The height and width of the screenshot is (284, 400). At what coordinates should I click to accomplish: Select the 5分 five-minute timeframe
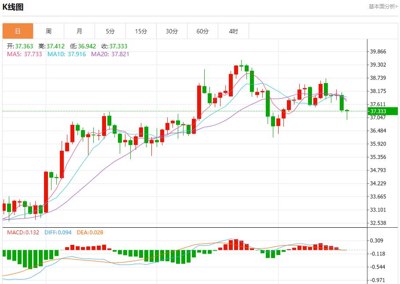110,31
